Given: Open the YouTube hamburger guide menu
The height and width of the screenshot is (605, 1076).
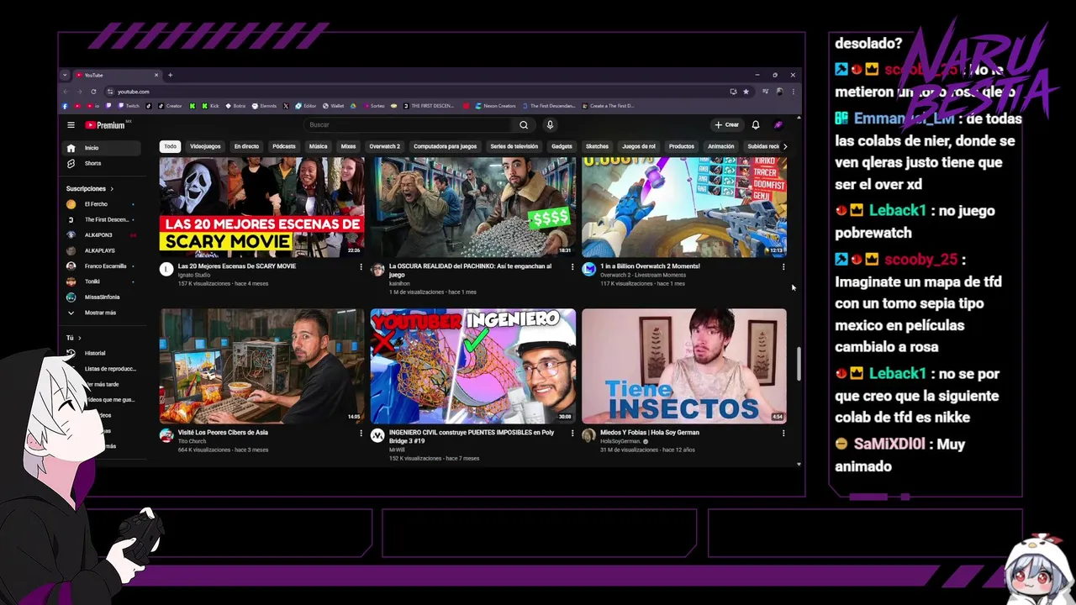Looking at the screenshot, I should click(71, 125).
